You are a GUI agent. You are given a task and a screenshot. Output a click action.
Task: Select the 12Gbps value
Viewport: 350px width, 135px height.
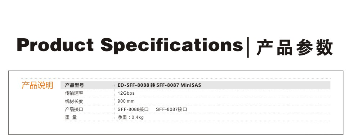click(126, 93)
